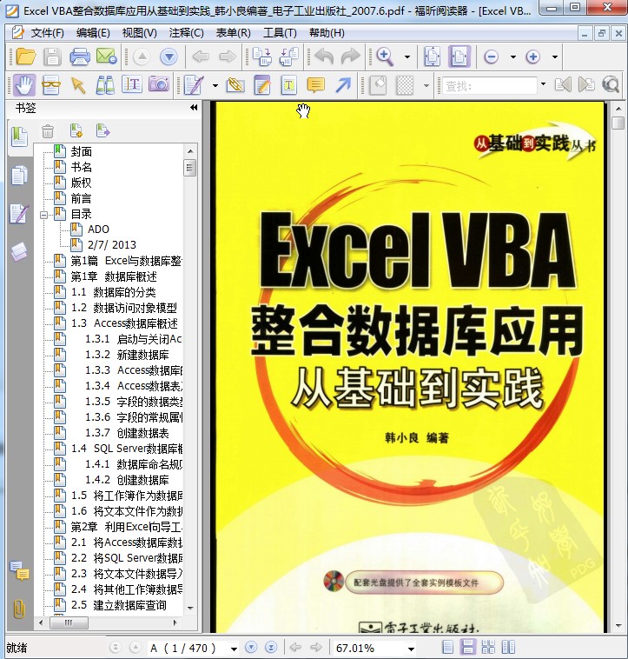Switch to Single Page layout in status bar
The width and height of the screenshot is (628, 659).
coord(448,647)
